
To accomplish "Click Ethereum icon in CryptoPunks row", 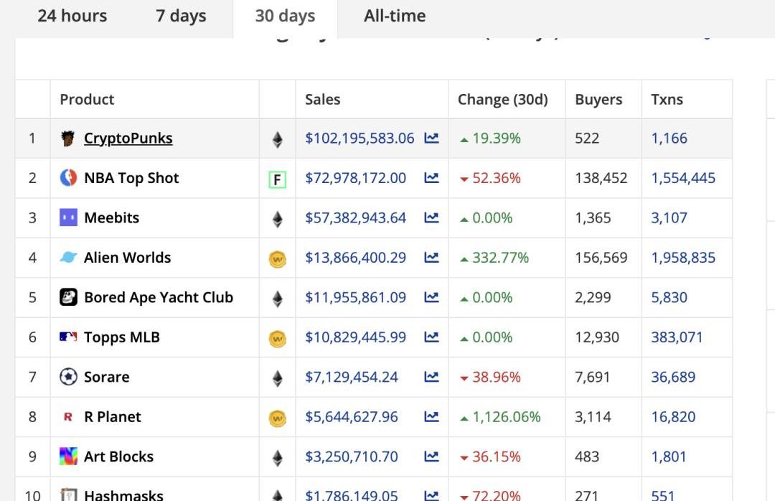I will point(278,140).
